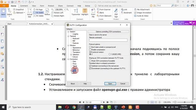Image resolution: width=196 pixels, height=110 pixels.
Task: Create PDF From Scanner
Action: tap(104, 9)
